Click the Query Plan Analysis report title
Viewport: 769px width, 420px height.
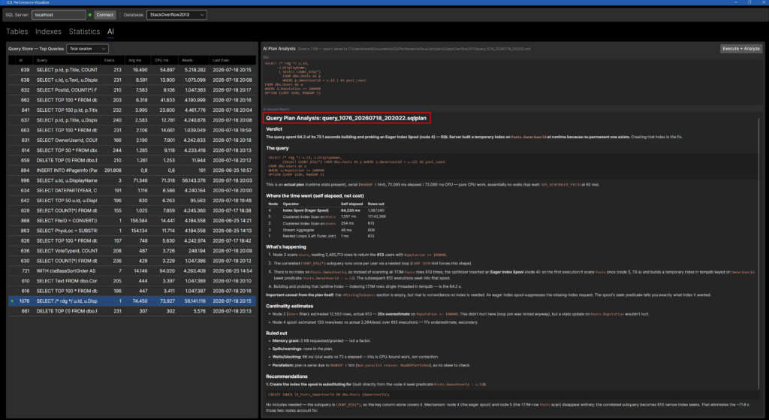coord(346,118)
